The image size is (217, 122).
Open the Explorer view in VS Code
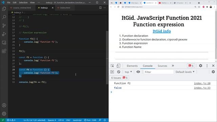(4, 9)
